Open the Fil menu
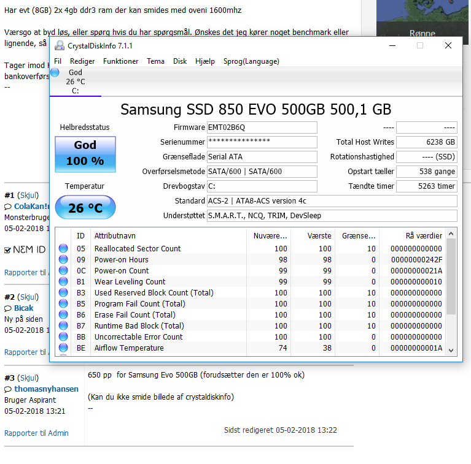471x464 pixels. [x=58, y=61]
